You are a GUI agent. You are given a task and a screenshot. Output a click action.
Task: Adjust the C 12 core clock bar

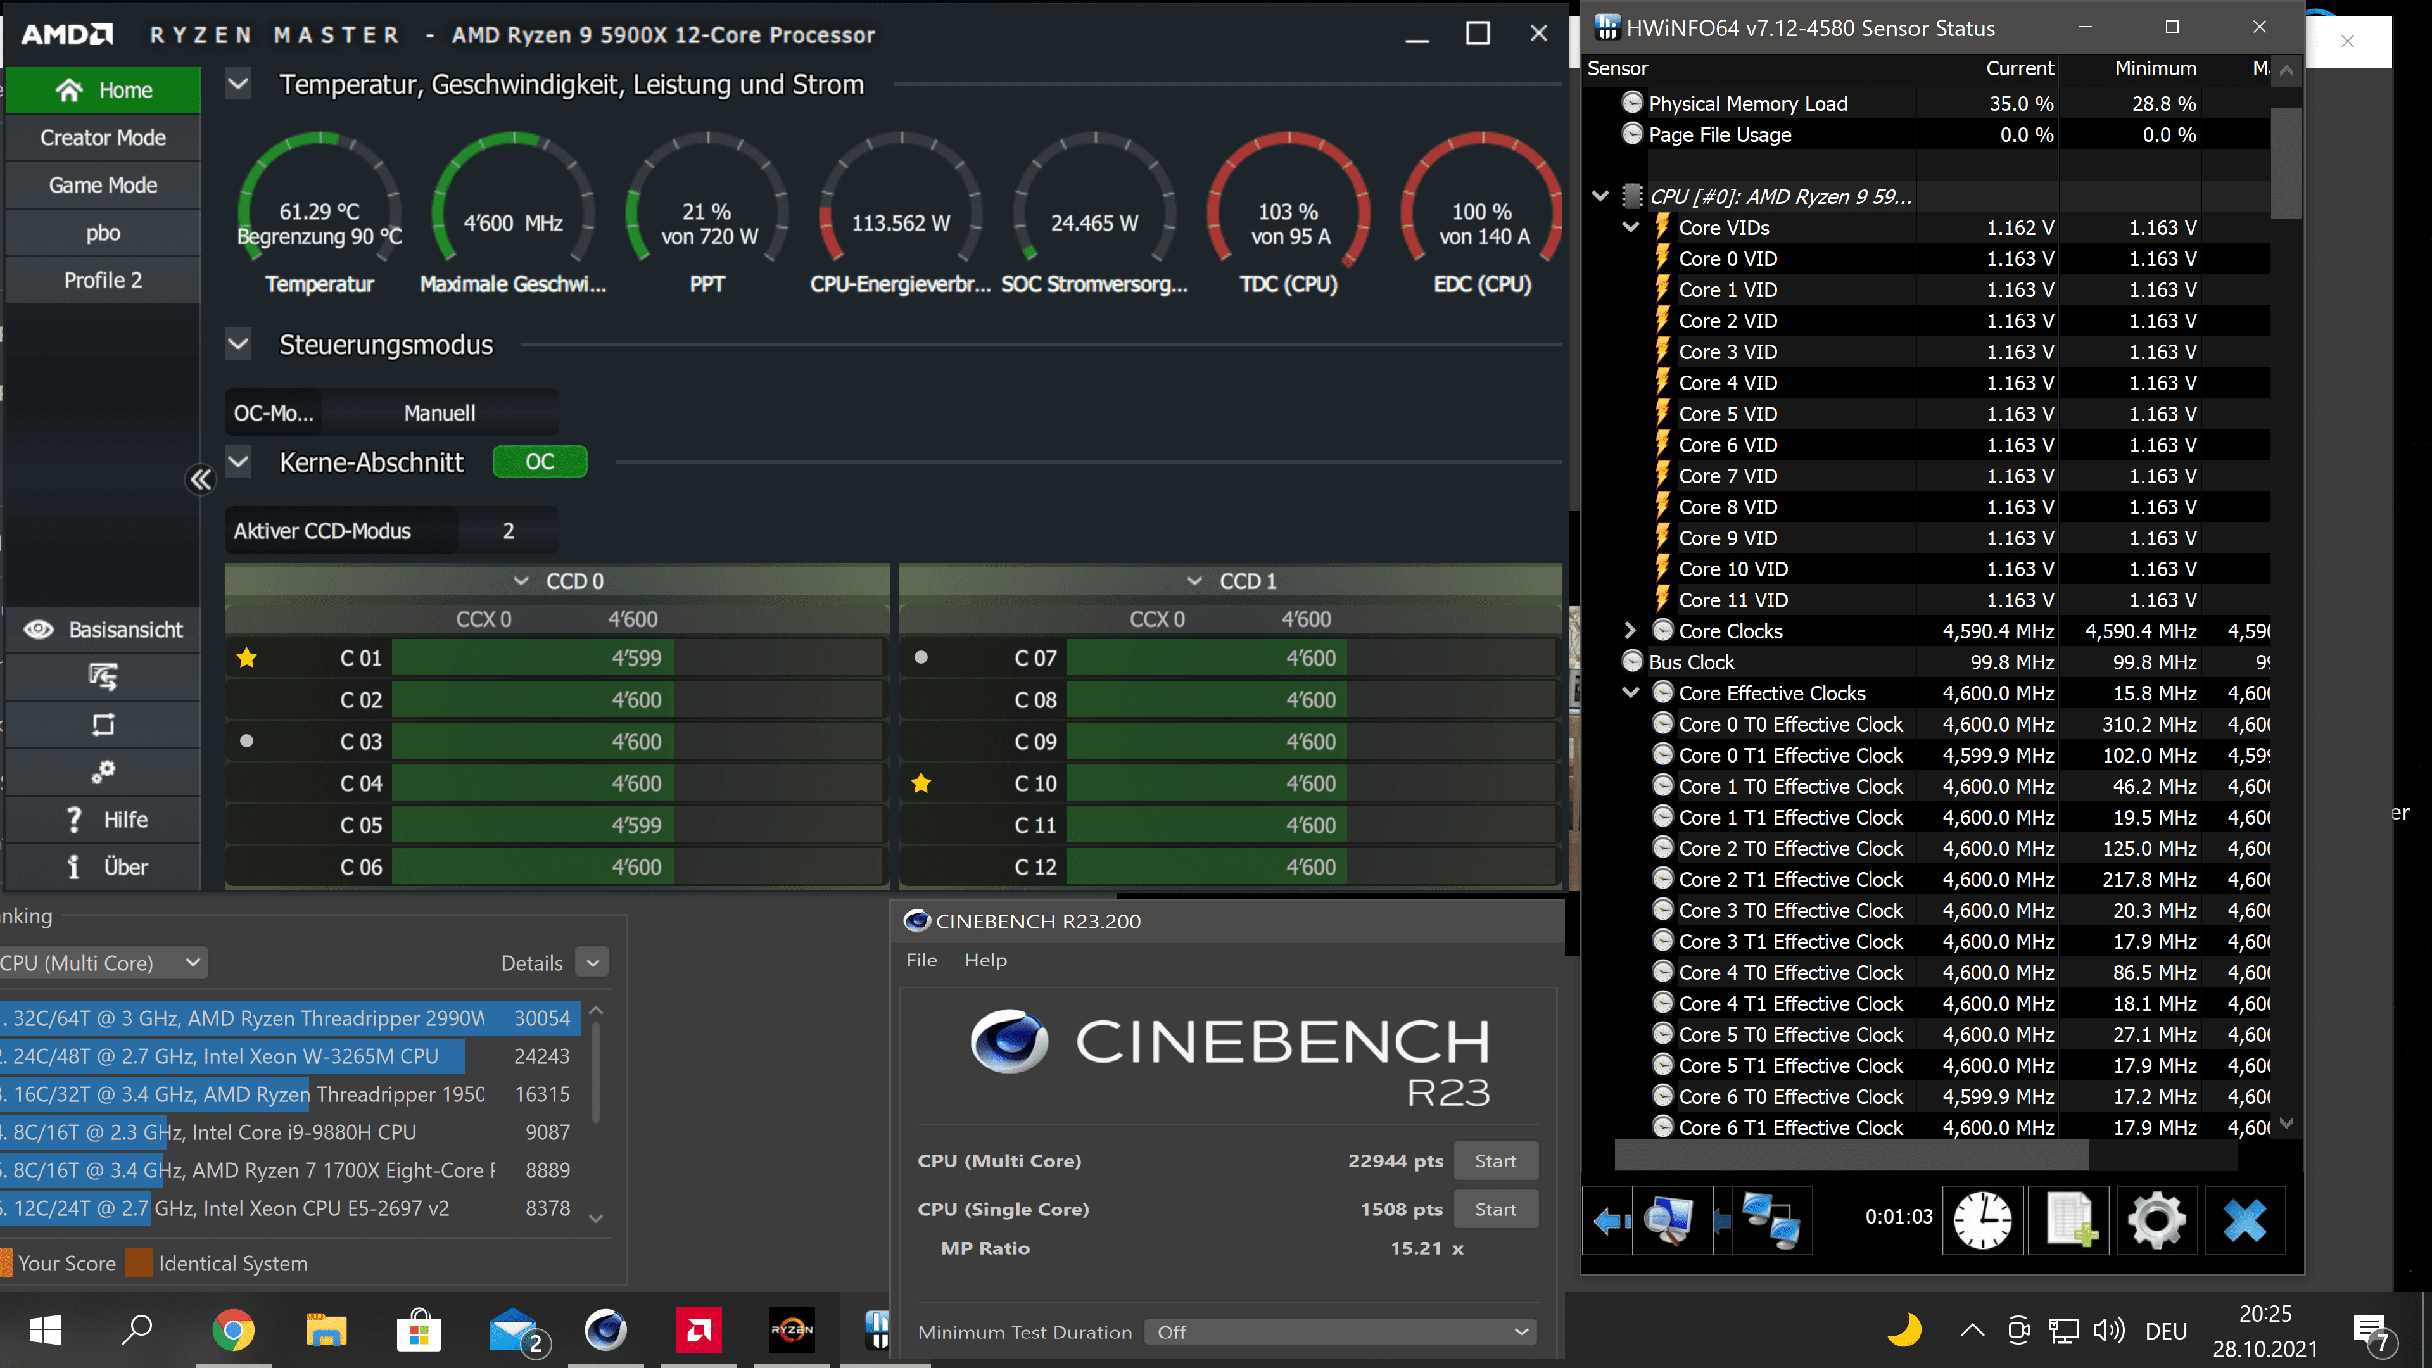click(1310, 866)
